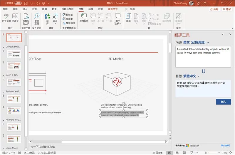The width and height of the screenshot is (235, 155).
Task: Click zoom in plus button
Action: pyautogui.click(x=219, y=153)
